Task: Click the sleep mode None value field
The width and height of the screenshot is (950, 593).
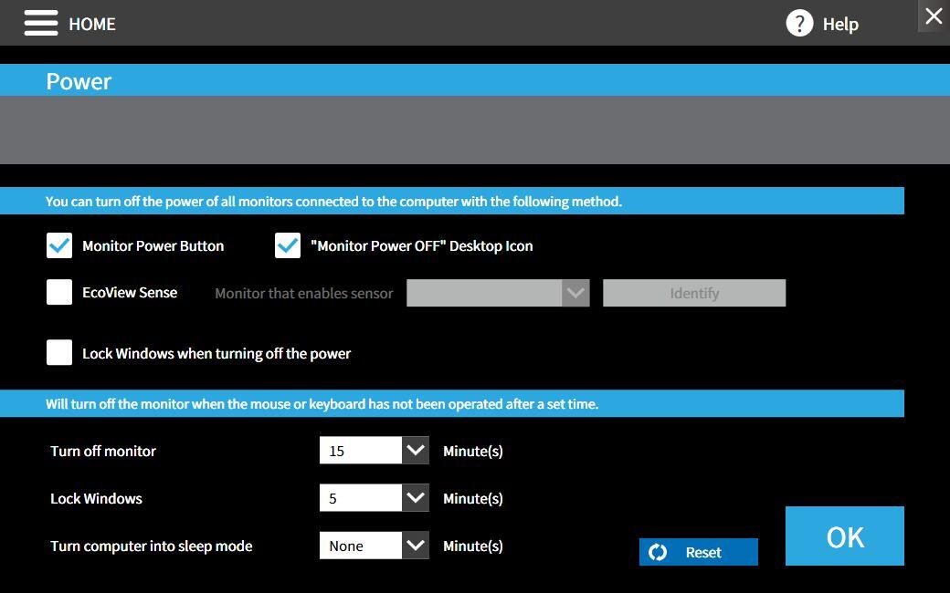Action: pyautogui.click(x=360, y=546)
